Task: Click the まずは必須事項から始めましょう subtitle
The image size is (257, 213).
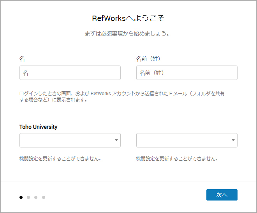Action: pyautogui.click(x=127, y=34)
